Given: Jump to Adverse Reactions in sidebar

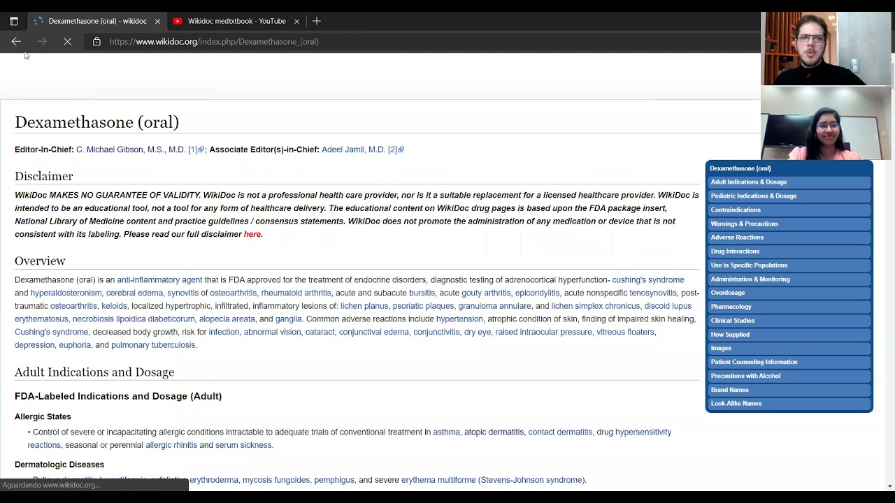Looking at the screenshot, I should pyautogui.click(x=789, y=238).
